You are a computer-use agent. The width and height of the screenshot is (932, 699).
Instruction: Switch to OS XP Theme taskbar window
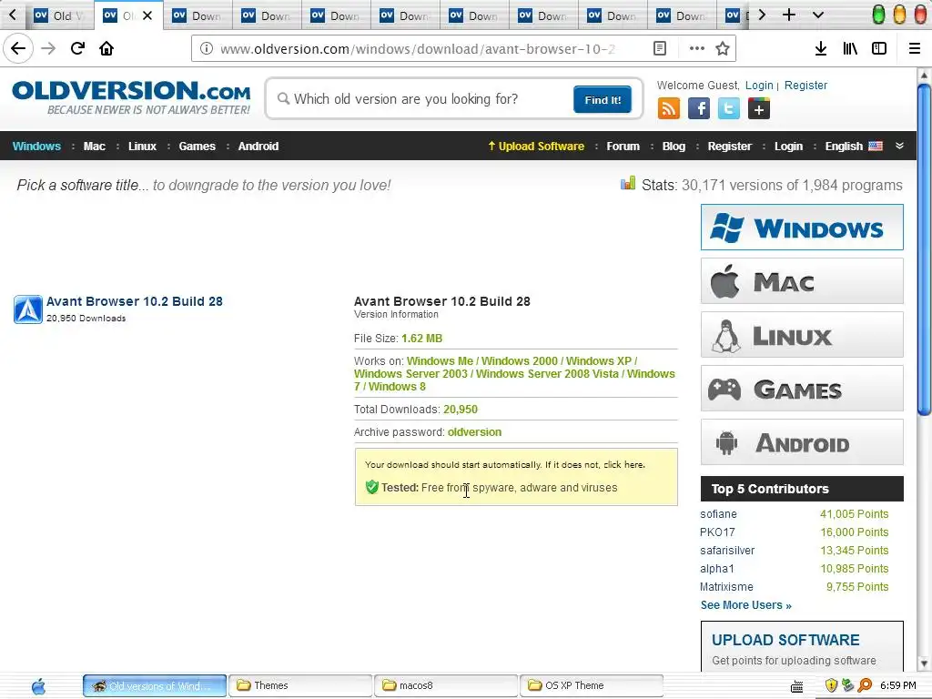(592, 686)
